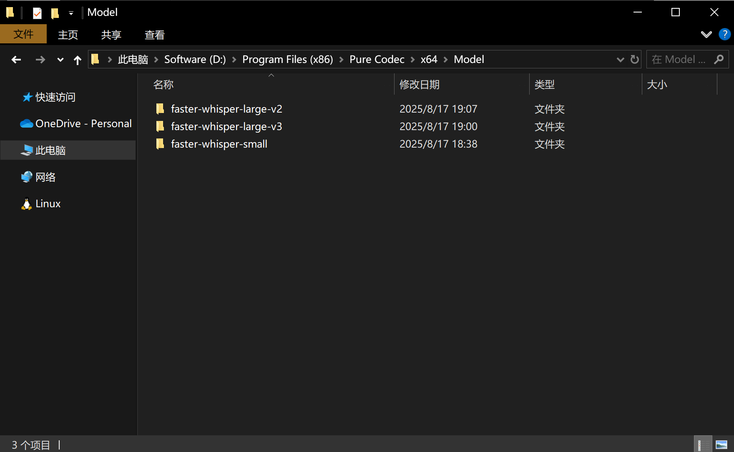
Task: Go up one folder level
Action: (78, 60)
